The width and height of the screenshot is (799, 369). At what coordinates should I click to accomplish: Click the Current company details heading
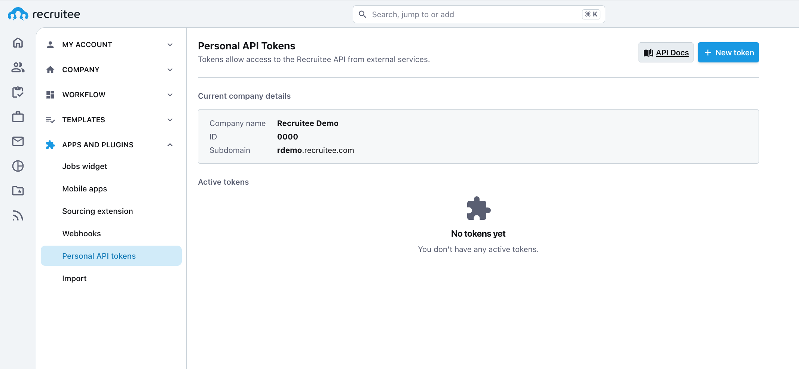pos(244,96)
